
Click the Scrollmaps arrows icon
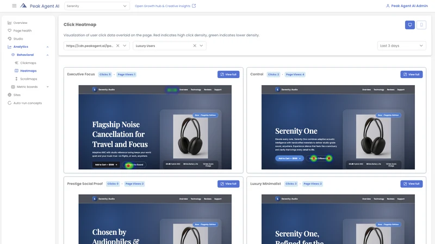click(16, 79)
